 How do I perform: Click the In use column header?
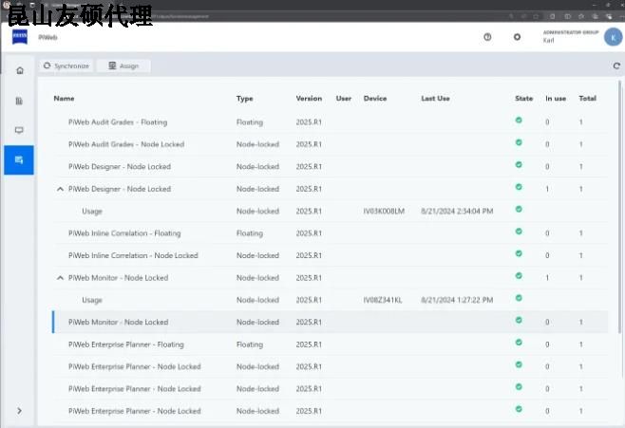pyautogui.click(x=556, y=99)
